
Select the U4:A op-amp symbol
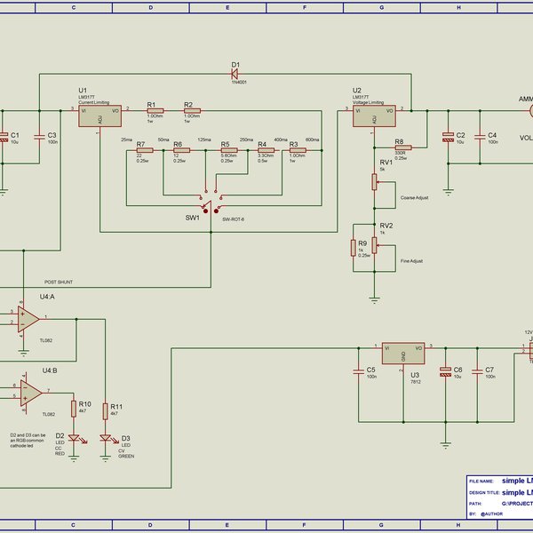coord(28,319)
